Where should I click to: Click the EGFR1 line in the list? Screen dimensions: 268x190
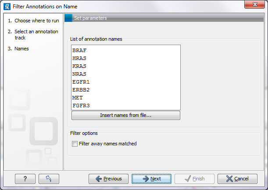(x=81, y=82)
